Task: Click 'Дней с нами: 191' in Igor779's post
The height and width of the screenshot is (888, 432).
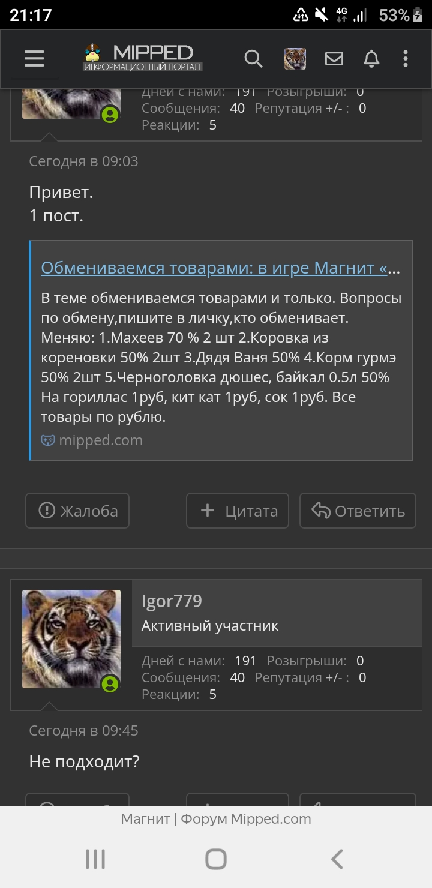Action: click(x=199, y=661)
